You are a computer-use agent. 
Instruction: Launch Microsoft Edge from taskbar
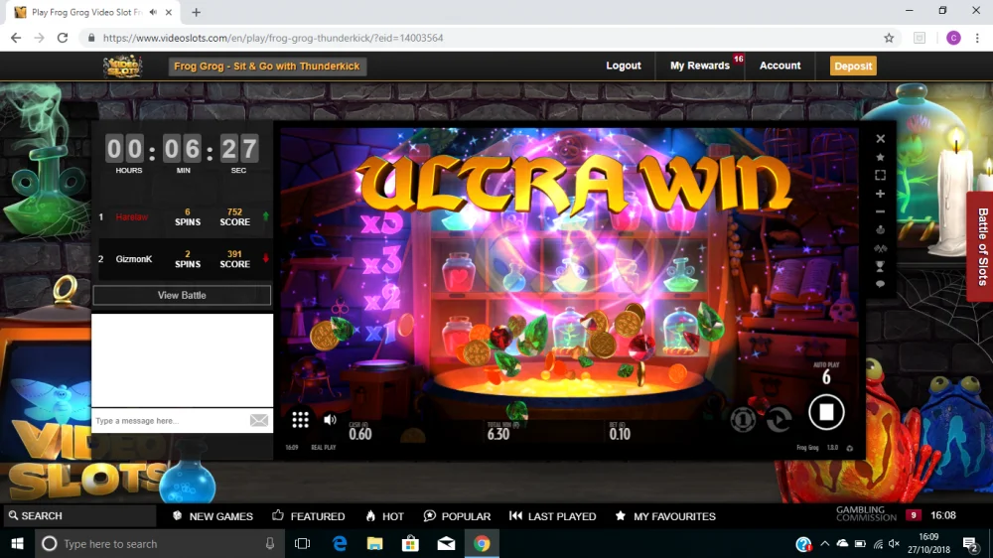pyautogui.click(x=340, y=543)
